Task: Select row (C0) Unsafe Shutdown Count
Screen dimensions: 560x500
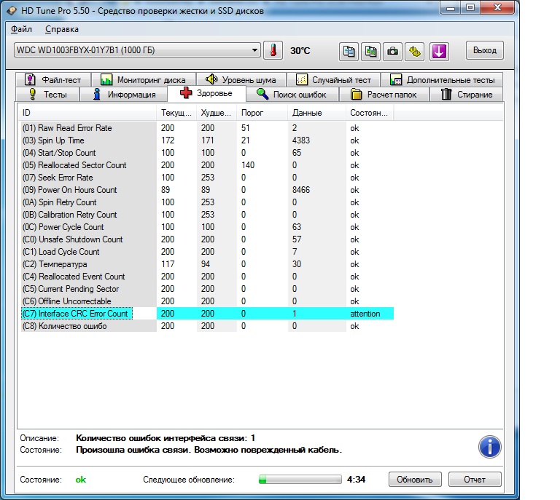Action: coord(207,239)
